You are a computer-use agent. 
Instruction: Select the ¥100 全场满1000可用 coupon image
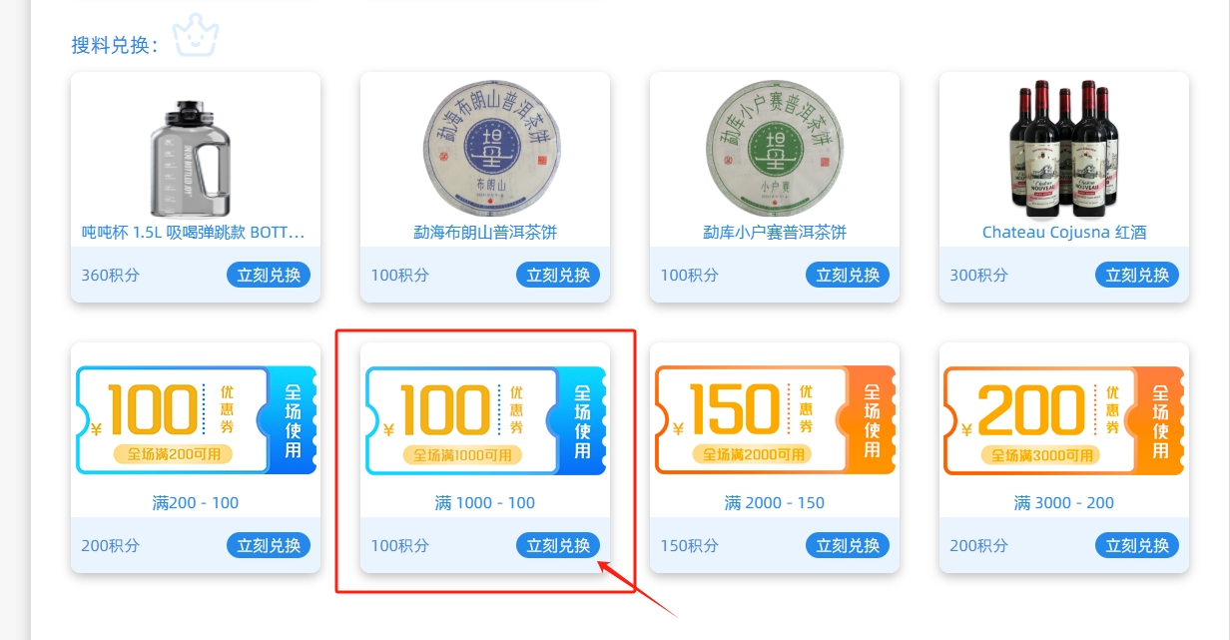(485, 420)
